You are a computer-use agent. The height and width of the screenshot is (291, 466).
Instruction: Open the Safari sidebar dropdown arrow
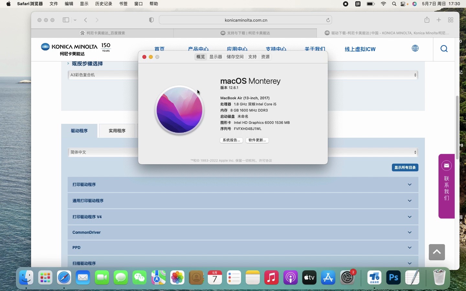point(75,20)
